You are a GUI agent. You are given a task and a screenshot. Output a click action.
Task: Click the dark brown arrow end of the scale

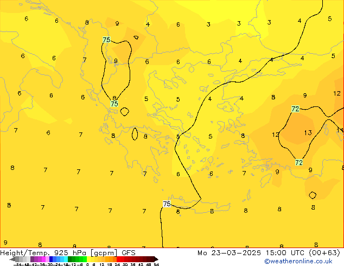(156, 259)
